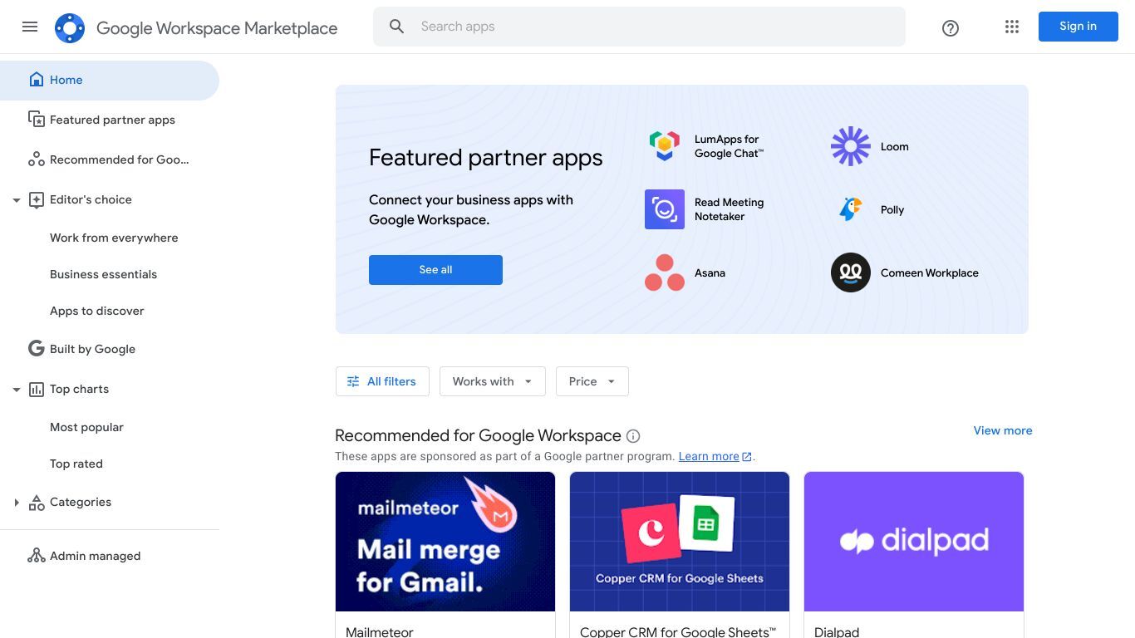This screenshot has width=1135, height=638.
Task: Open the Read Meeting Notetaker icon
Action: [x=665, y=209]
